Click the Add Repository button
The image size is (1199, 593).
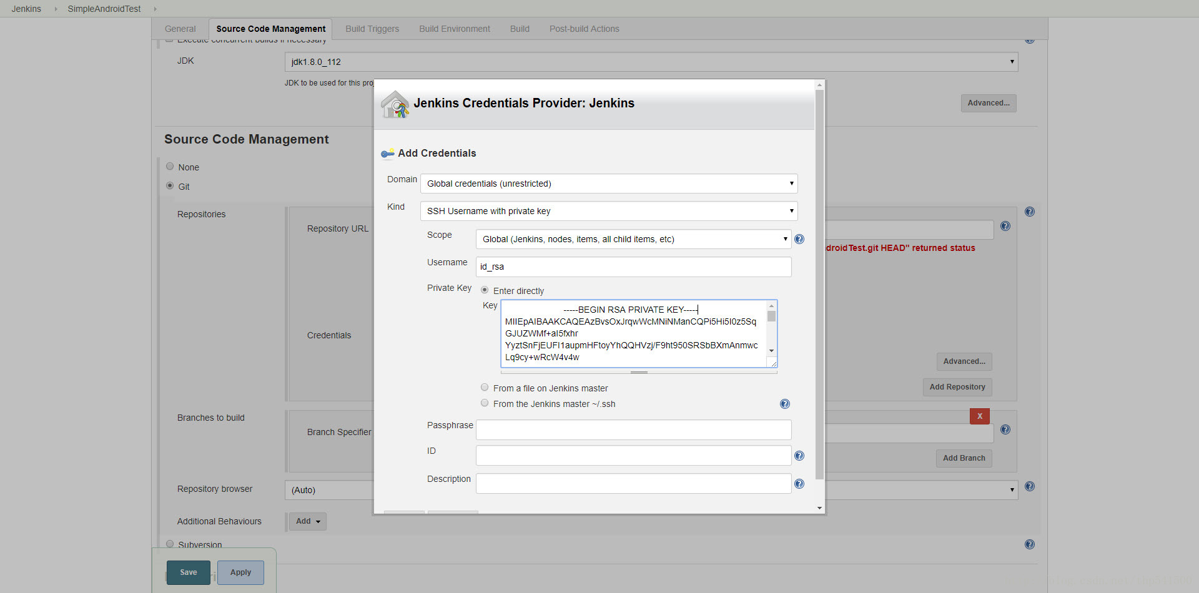pos(957,387)
